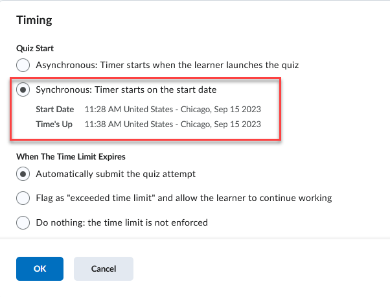Click the Timing dialog heading
The height and width of the screenshot is (297, 390).
pyautogui.click(x=34, y=20)
